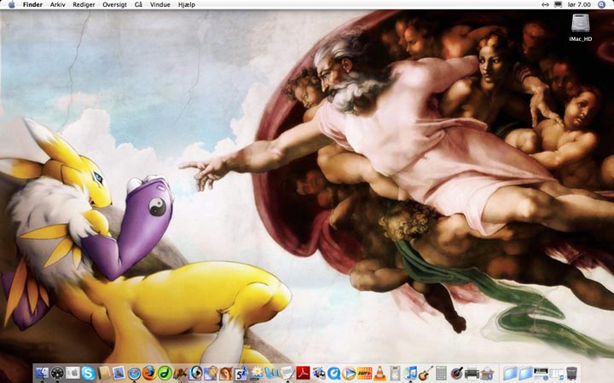Launch Safari compass icon in Dock

pyautogui.click(x=135, y=374)
